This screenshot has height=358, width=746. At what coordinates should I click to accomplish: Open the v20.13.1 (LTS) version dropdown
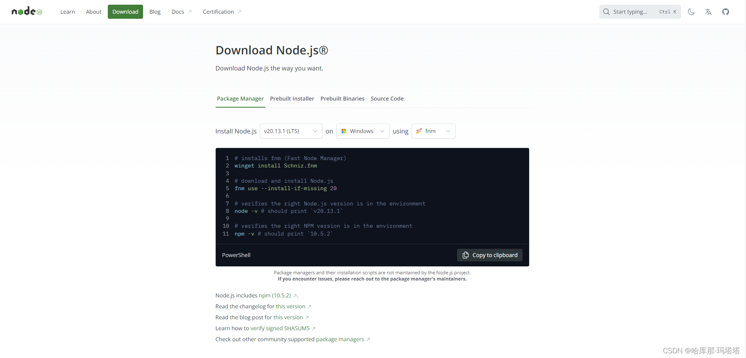[x=290, y=131]
